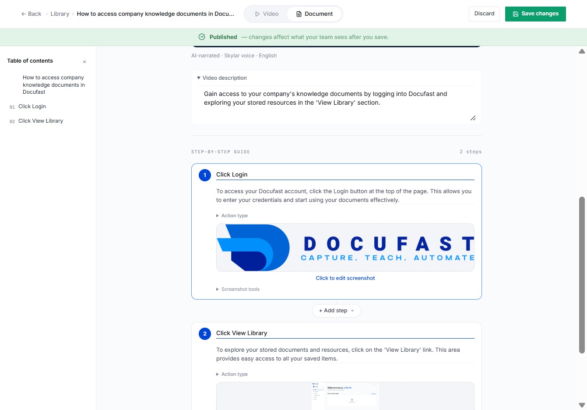Click the 'AI-narrated · Skylar voice · English' text
Image resolution: width=587 pixels, height=410 pixels.
coord(234,56)
